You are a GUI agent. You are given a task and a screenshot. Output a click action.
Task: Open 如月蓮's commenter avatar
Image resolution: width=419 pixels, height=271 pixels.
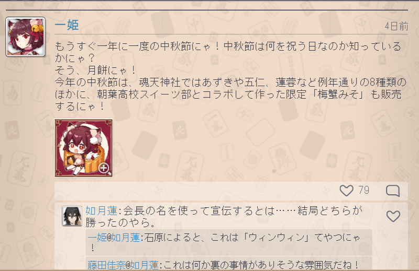72,216
